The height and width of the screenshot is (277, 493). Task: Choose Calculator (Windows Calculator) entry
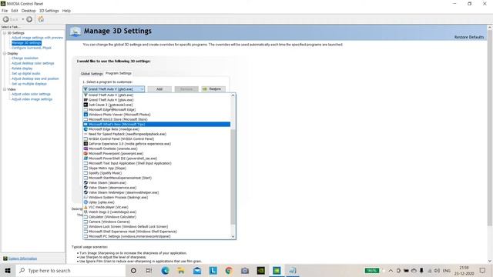pyautogui.click(x=156, y=217)
